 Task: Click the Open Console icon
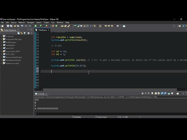tap(178, 93)
